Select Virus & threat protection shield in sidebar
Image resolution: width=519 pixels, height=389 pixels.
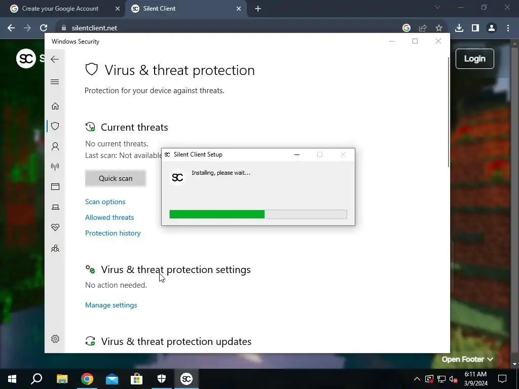coord(55,126)
